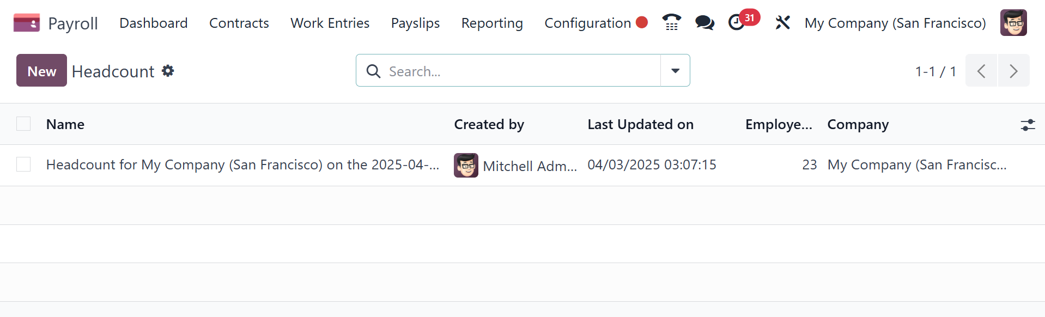Click the user avatar in top bar
This screenshot has width=1045, height=317.
point(1013,23)
